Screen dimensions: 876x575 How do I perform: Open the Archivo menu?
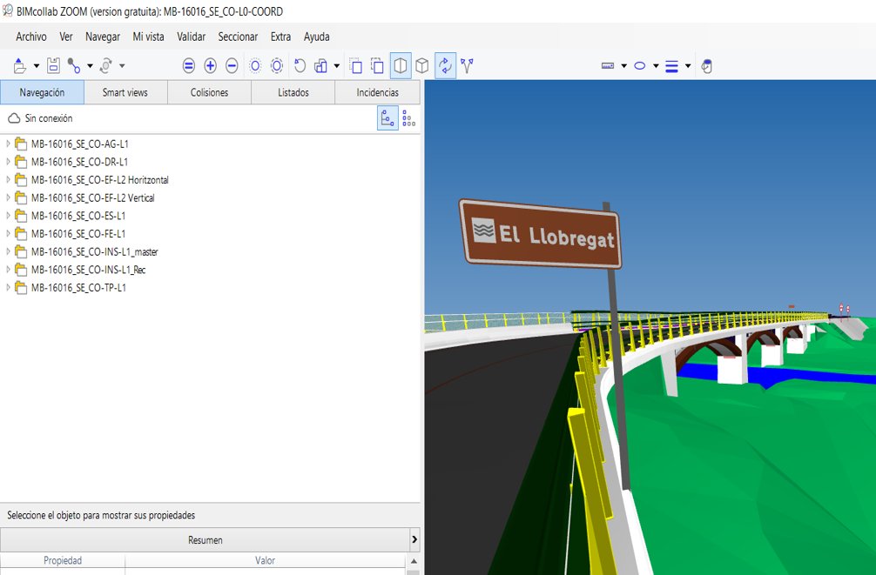coord(31,37)
